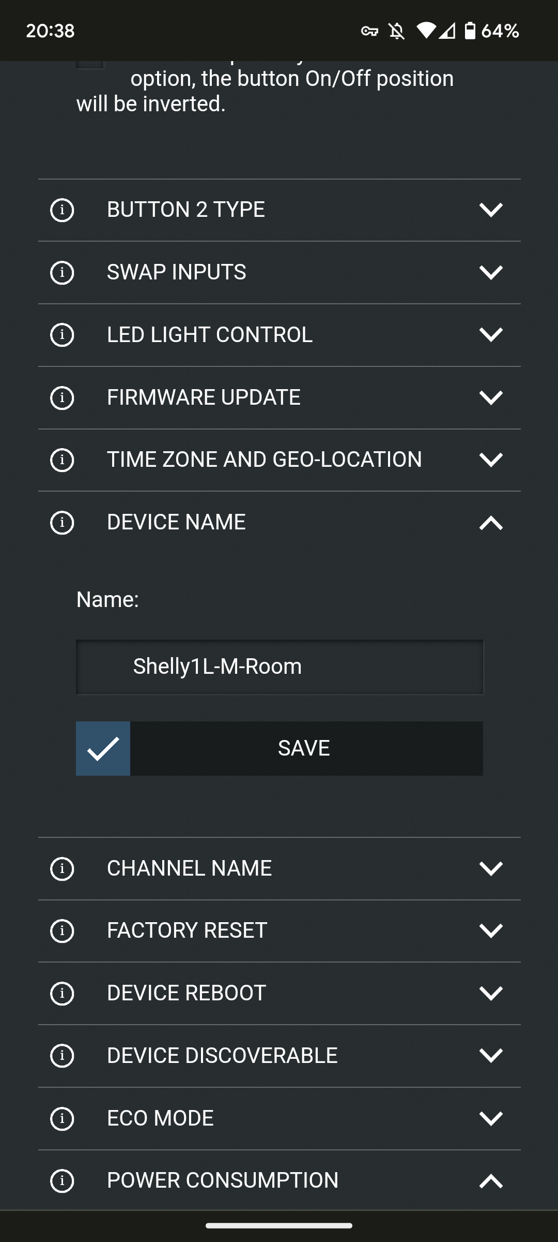Expand the Button 2 Type section
The width and height of the screenshot is (558, 1242).
pos(490,210)
